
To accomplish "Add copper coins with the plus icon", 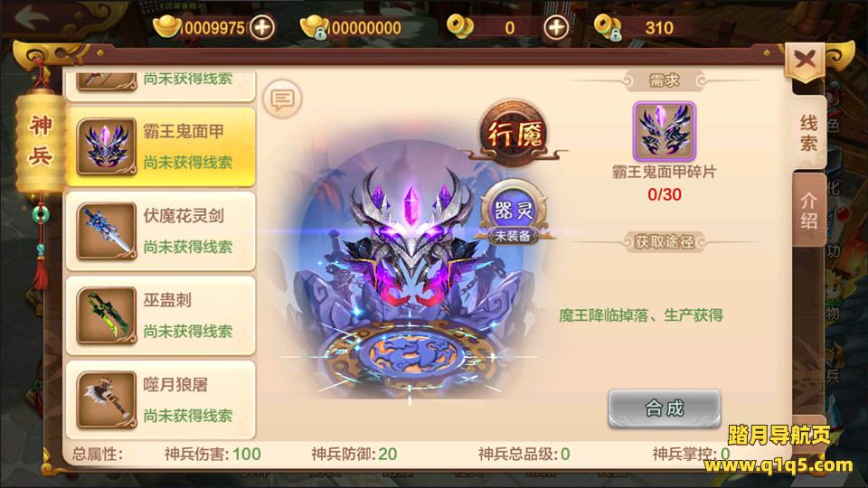I will (556, 27).
